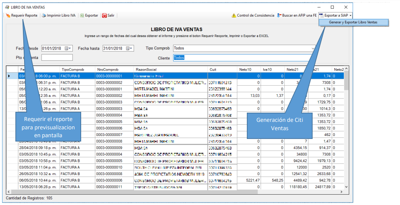Image resolution: width=400 pixels, height=205 pixels.
Task: Click the Exportar Excel icon
Action: click(82, 15)
